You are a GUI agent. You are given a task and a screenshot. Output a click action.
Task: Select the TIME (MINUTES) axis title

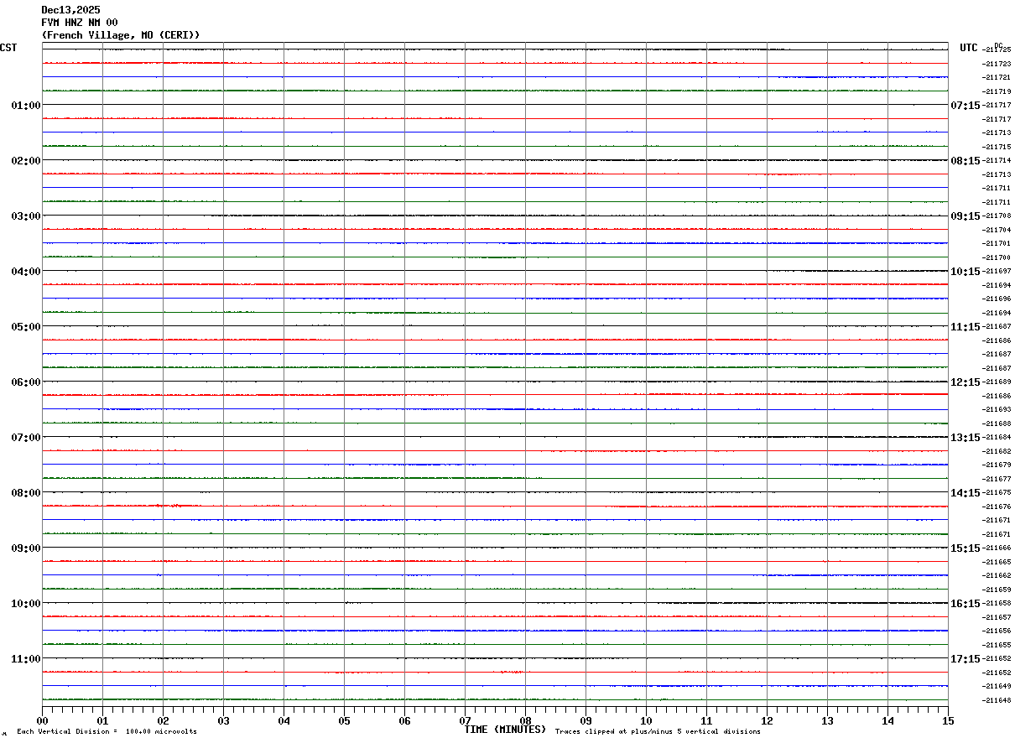(505, 730)
